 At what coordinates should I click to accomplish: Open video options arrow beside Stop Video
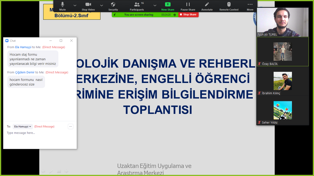[101, 6]
